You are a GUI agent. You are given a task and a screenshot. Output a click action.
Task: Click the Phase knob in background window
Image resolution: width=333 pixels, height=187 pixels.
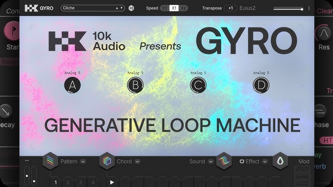point(320,111)
